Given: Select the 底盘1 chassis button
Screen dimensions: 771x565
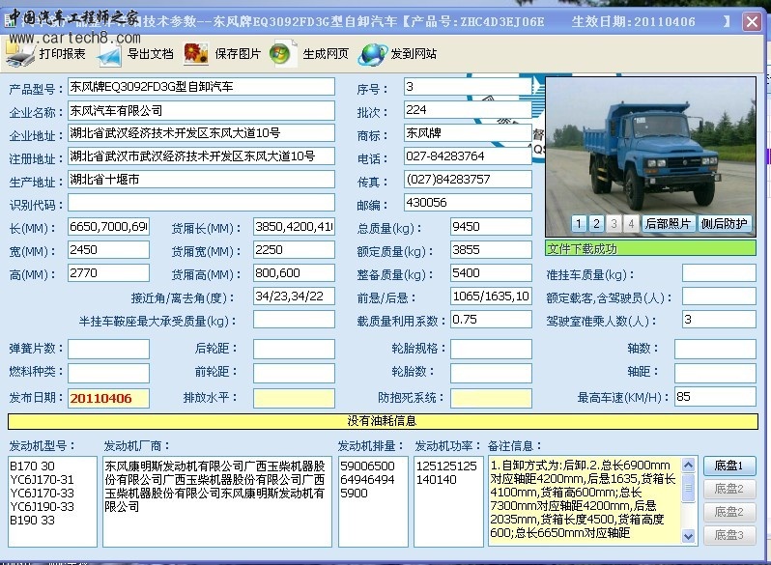Looking at the screenshot, I should pyautogui.click(x=728, y=466).
